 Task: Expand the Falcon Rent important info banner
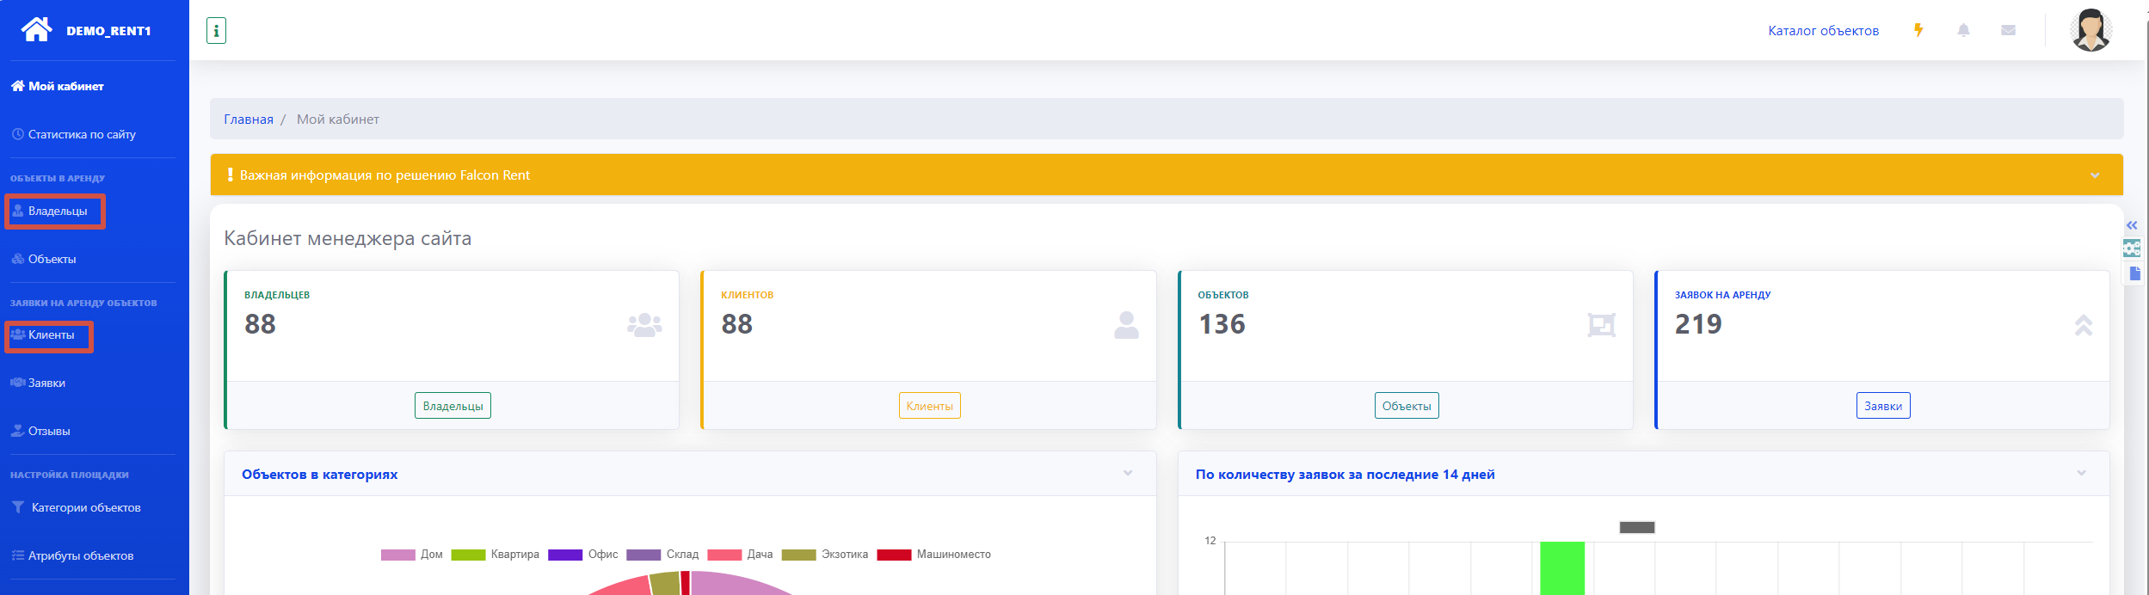coord(2095,175)
